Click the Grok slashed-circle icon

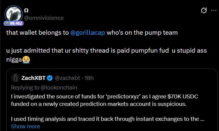pyautogui.click(x=204, y=10)
